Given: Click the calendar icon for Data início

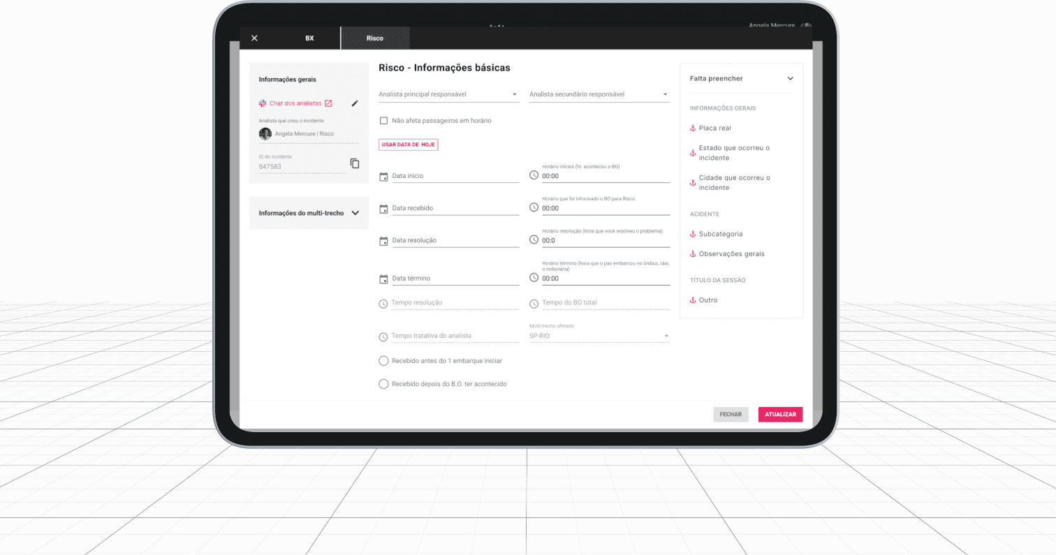Looking at the screenshot, I should coord(383,177).
